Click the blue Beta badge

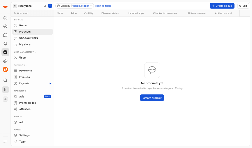(48, 96)
